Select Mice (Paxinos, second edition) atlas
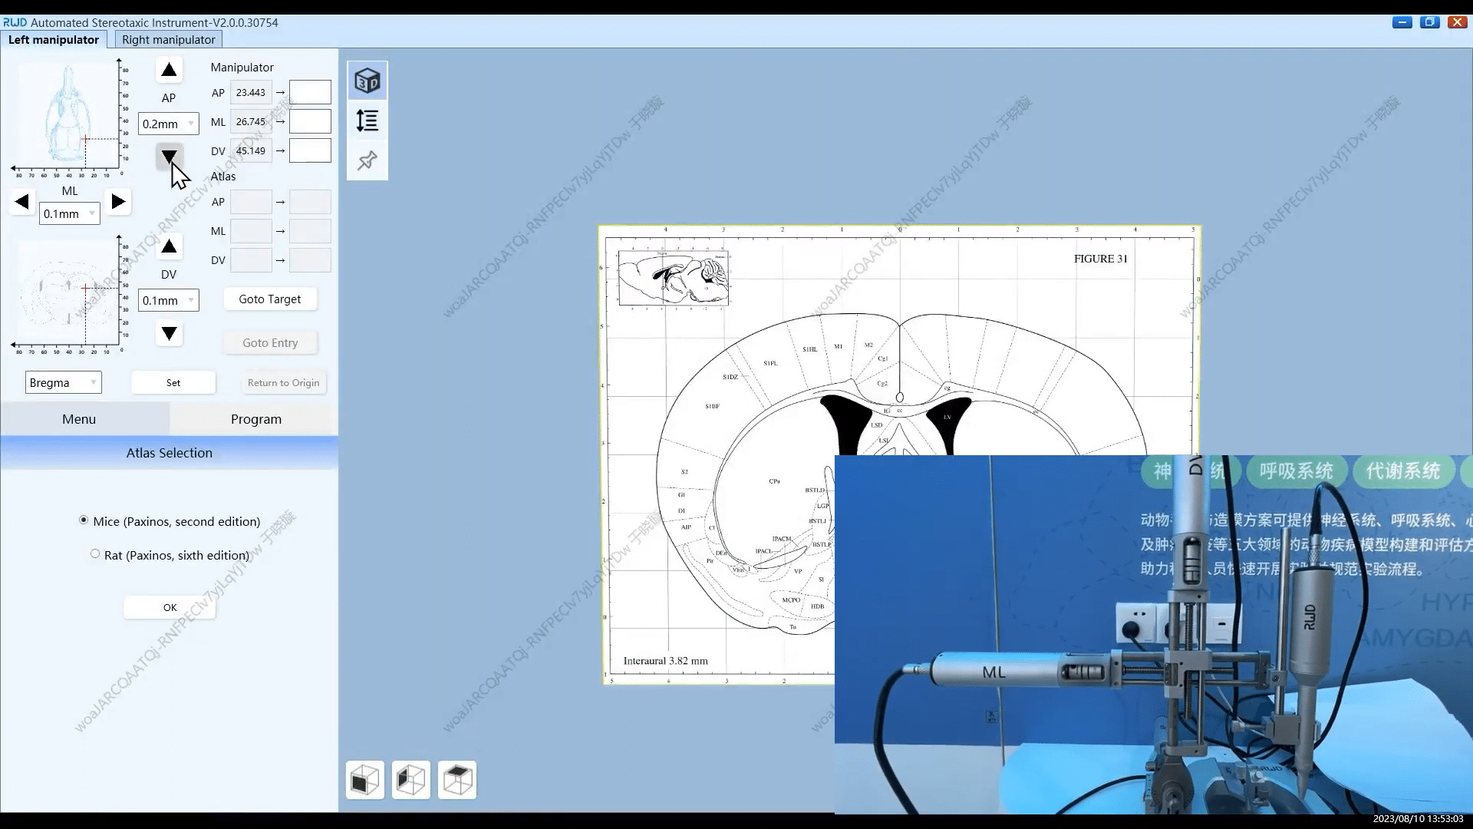Screen dimensions: 1473x829 click(84, 520)
